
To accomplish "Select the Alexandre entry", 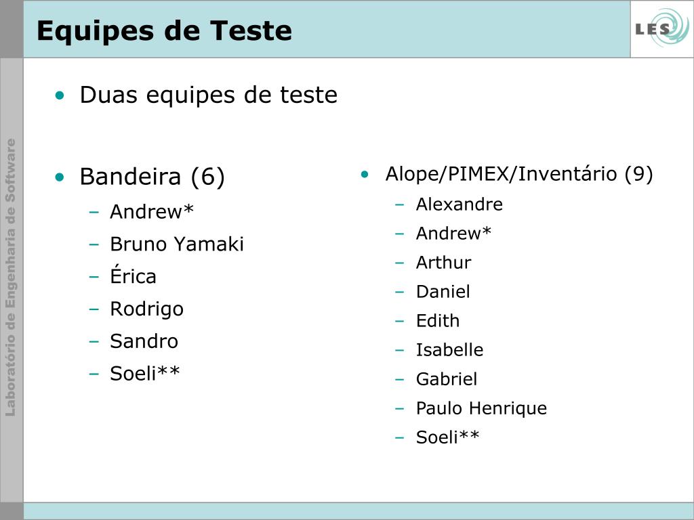I will point(460,204).
